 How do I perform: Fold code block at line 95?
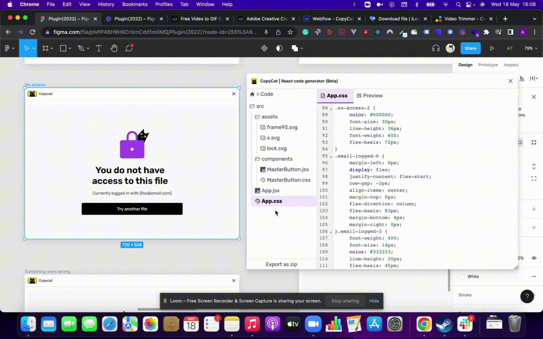tap(331, 157)
